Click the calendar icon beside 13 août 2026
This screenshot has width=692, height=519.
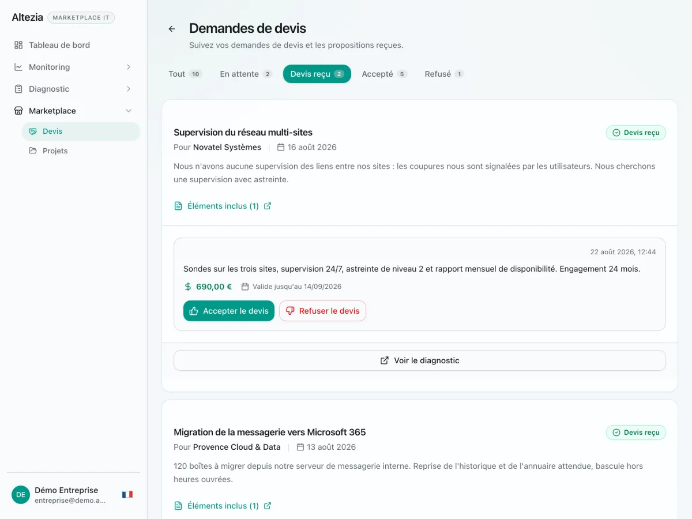click(300, 447)
